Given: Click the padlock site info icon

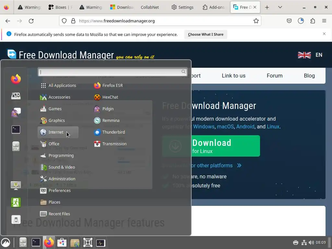Looking at the screenshot, I should [73, 21].
